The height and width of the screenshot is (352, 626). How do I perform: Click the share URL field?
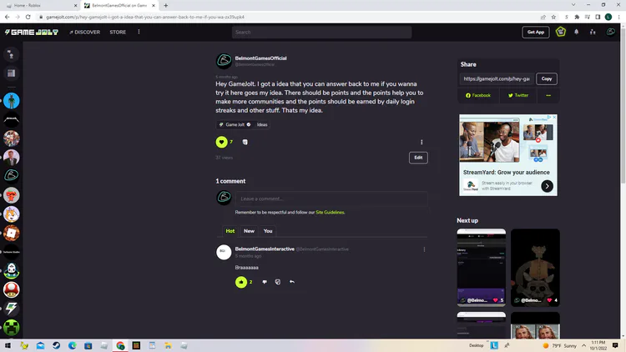point(497,78)
